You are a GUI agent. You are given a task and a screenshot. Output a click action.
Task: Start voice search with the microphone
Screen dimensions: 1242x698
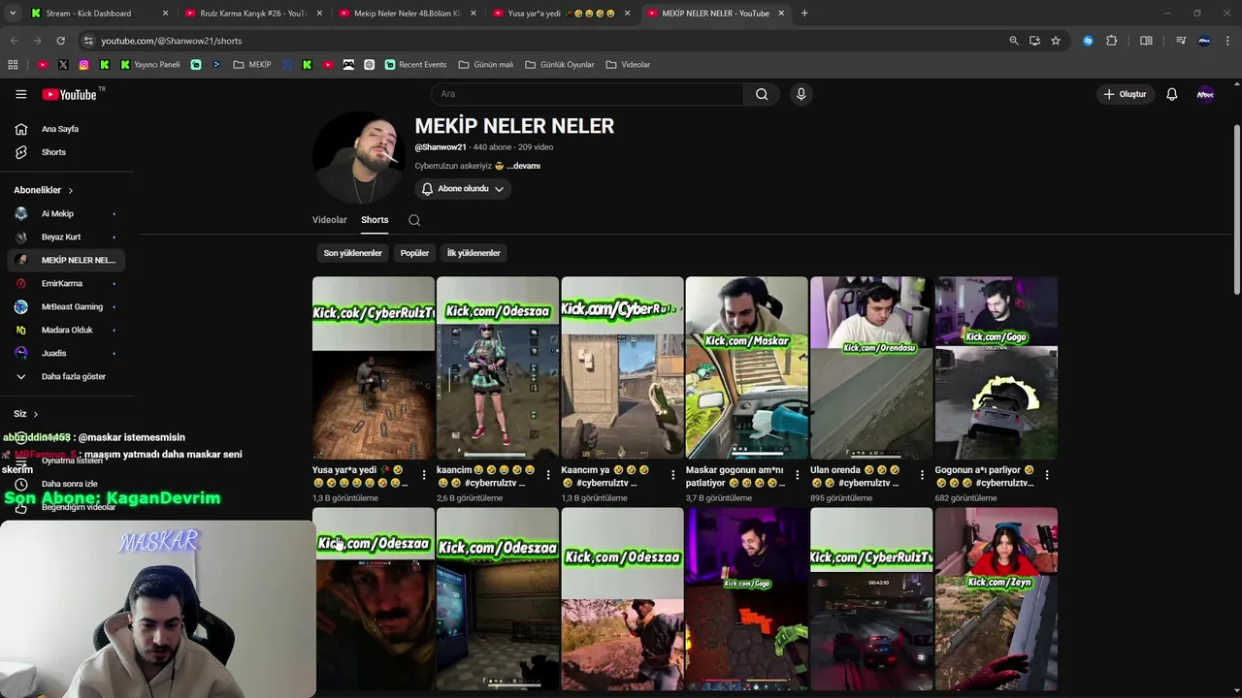801,94
